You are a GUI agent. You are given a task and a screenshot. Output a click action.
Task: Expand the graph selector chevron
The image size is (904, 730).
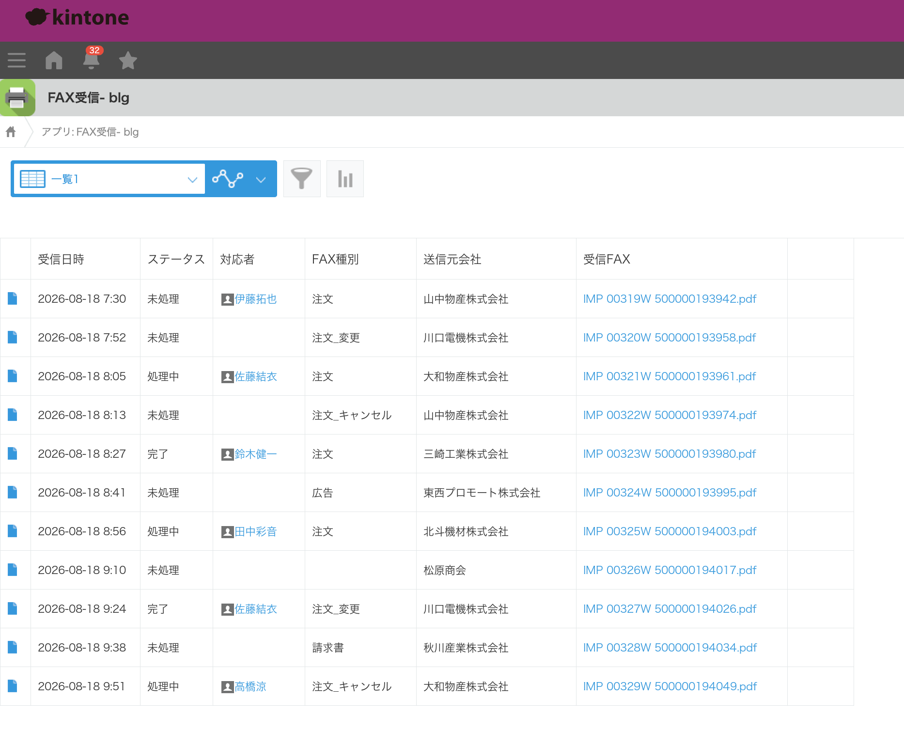[261, 179]
